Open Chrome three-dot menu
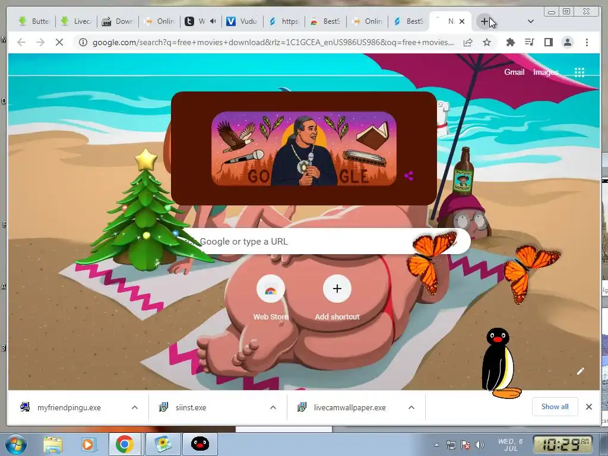The height and width of the screenshot is (456, 608). [587, 42]
